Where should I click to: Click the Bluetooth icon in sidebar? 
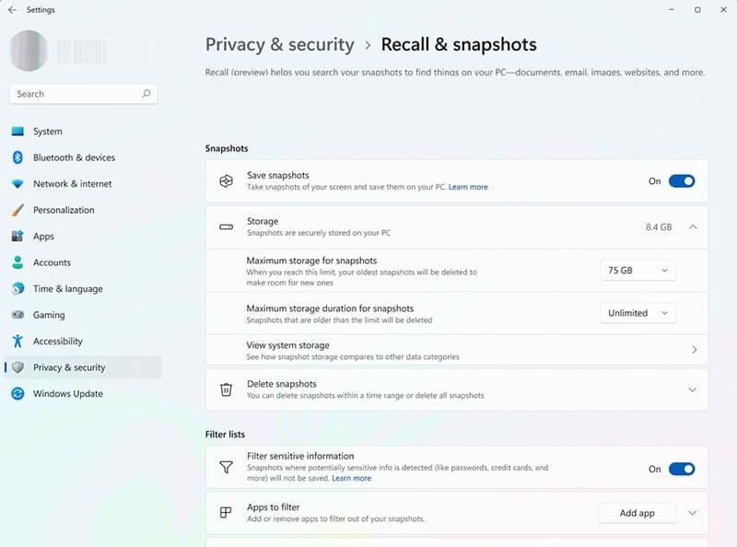[18, 157]
